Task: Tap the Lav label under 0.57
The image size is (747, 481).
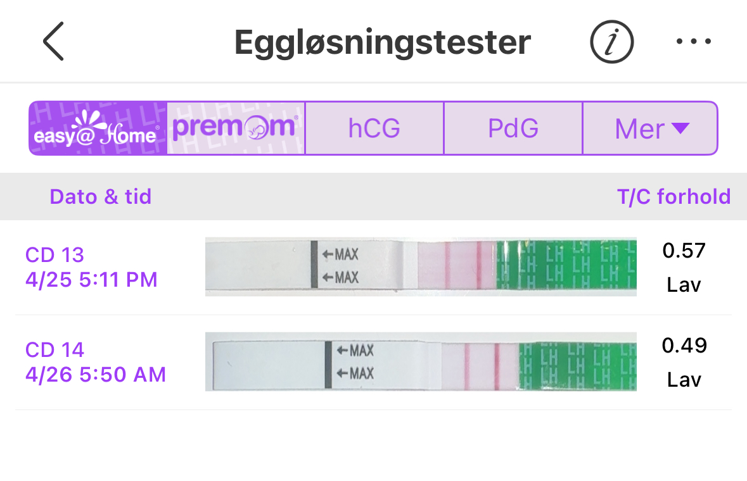Action: 684,285
